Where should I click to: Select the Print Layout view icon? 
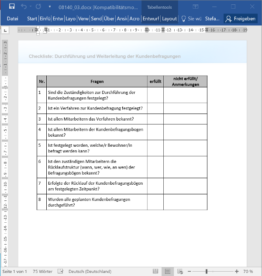[x=167, y=271]
